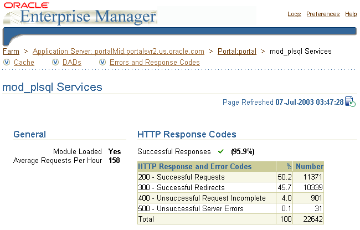
Task: Click the number cell 901
Action: click(308, 198)
